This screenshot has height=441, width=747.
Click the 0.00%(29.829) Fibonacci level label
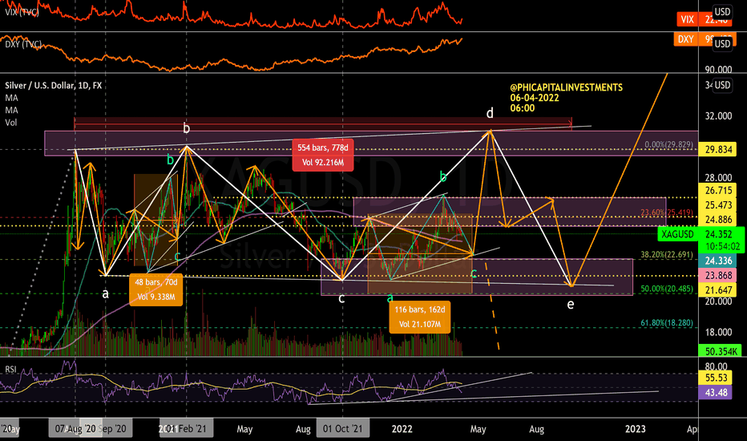(x=670, y=145)
